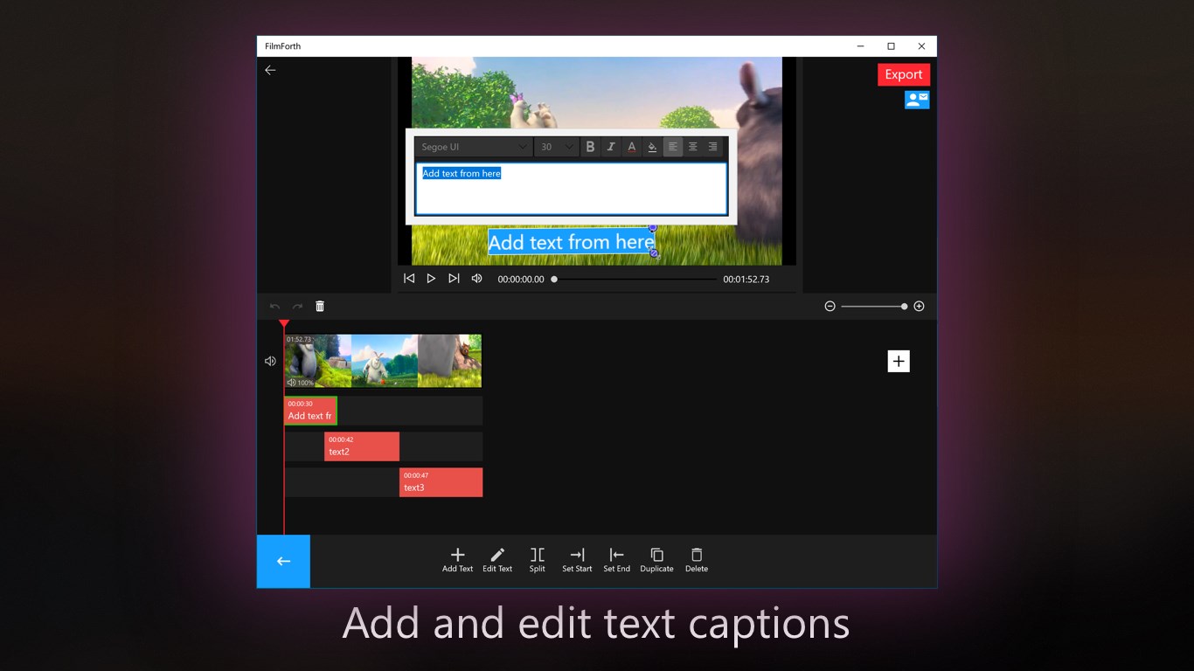
Task: Center-align the caption text
Action: click(x=693, y=147)
